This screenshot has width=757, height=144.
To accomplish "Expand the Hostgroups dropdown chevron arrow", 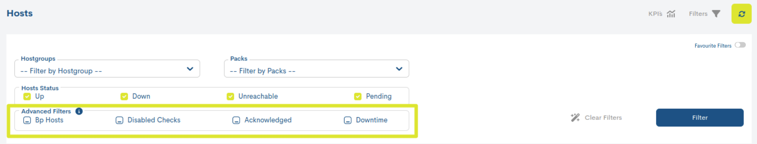I will point(190,69).
